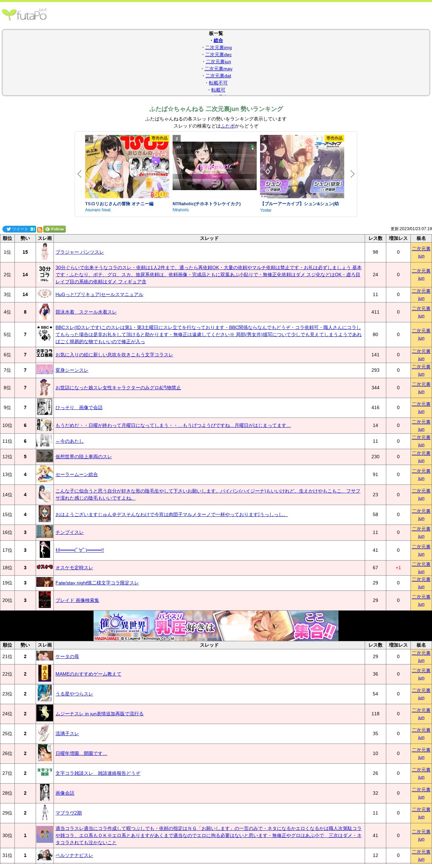Click the Asunaro Neat. maker link
This screenshot has width=432, height=864.
click(x=98, y=210)
